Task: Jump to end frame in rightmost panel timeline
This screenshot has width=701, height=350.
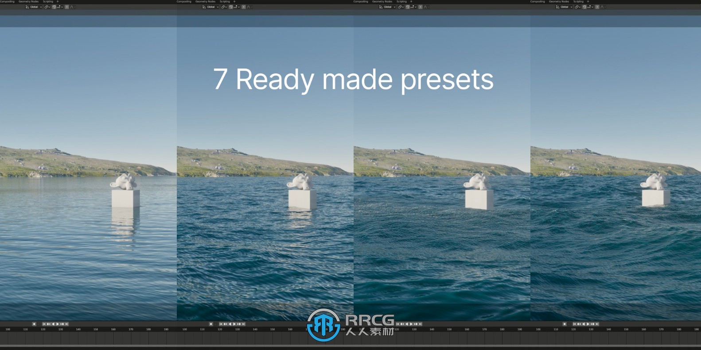Action: tap(597, 324)
